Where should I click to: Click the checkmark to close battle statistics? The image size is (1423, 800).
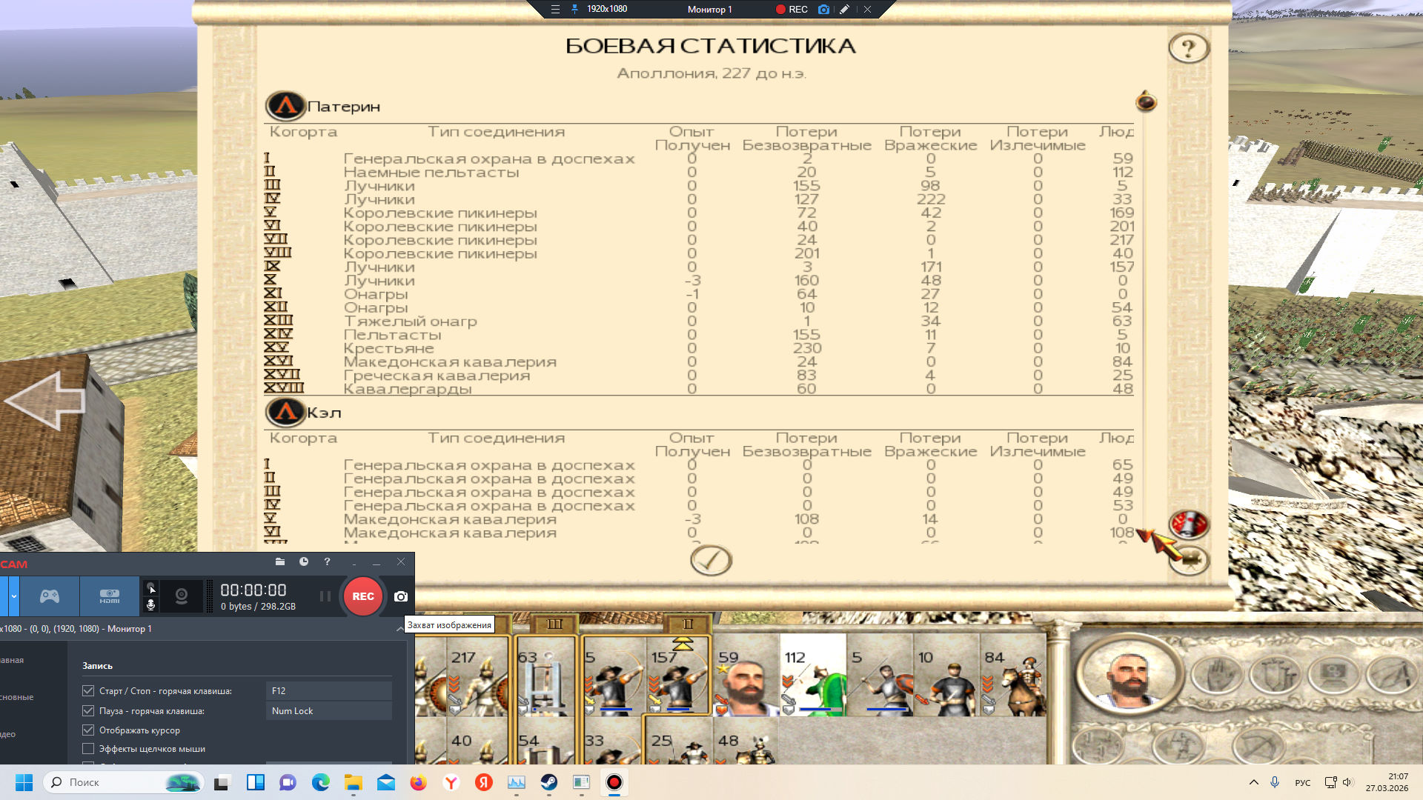tap(711, 560)
